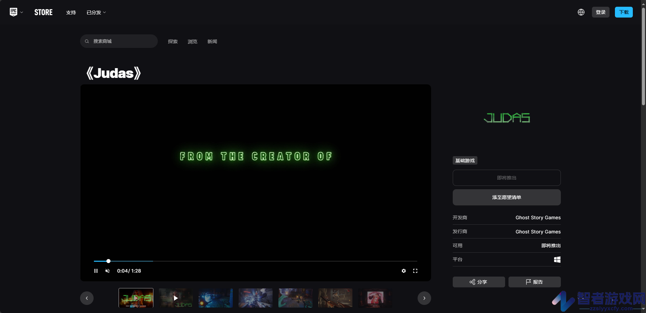Open video settings gear
Viewport: 646px width, 313px height.
(x=404, y=271)
